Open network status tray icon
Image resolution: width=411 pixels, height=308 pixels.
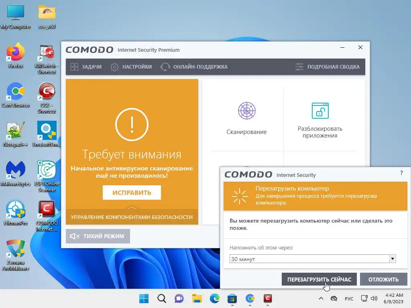tap(364, 298)
